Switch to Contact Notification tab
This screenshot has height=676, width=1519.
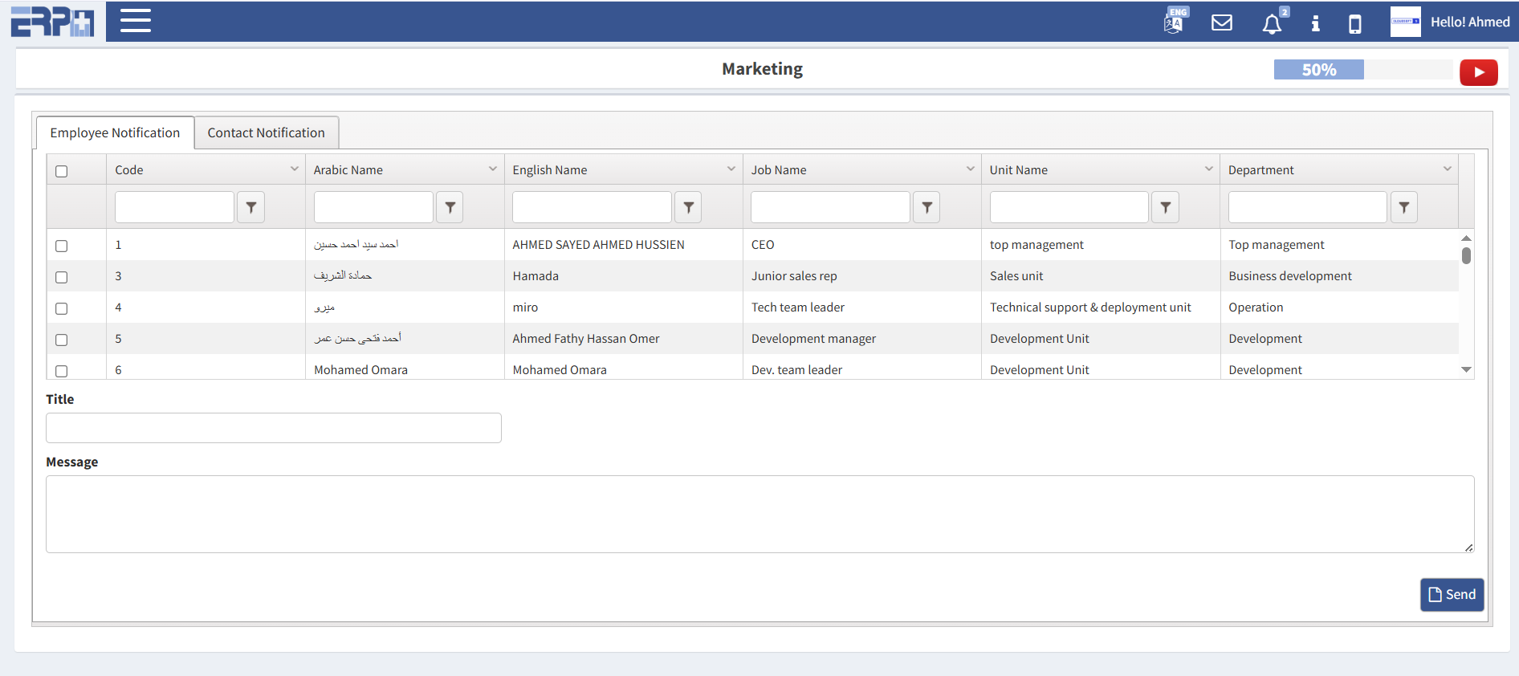point(266,132)
